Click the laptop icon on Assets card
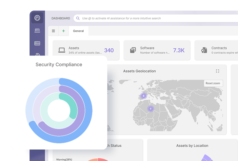Viewport: 238px width, 161px height. [62, 50]
